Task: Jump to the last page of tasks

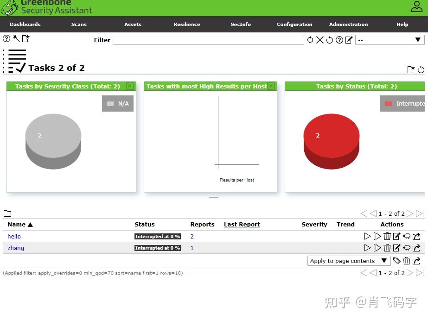Action: pyautogui.click(x=420, y=213)
